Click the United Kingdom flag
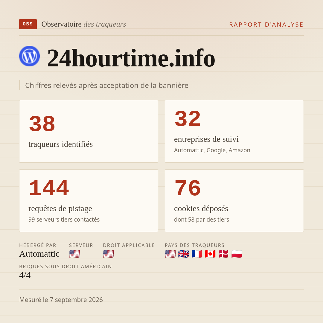Viewport: 323px width, 323px height. coord(184,254)
